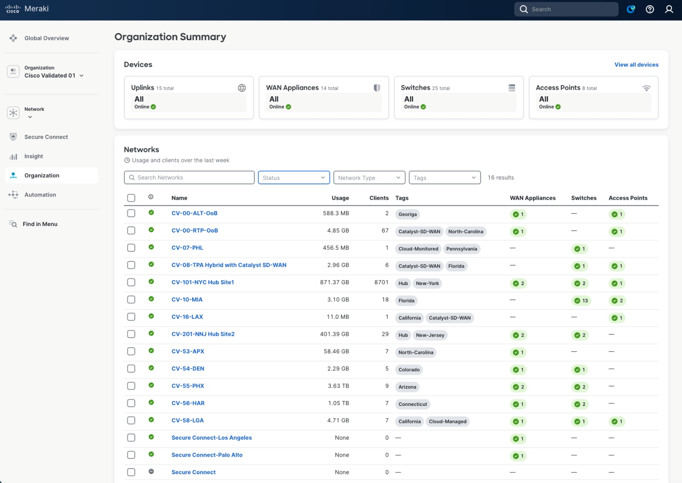Click the status column header info icon
The width and height of the screenshot is (682, 483).
click(151, 197)
